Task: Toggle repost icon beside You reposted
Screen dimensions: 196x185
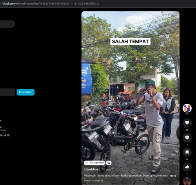Action: pos(109,163)
